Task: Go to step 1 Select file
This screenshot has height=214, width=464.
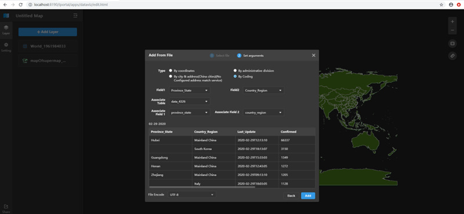Action: (220, 56)
